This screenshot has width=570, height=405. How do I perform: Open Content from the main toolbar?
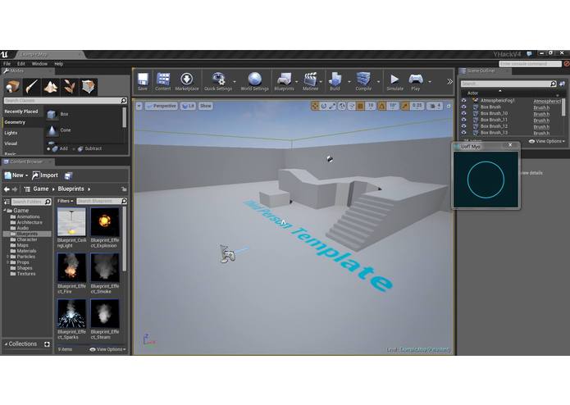click(x=163, y=81)
